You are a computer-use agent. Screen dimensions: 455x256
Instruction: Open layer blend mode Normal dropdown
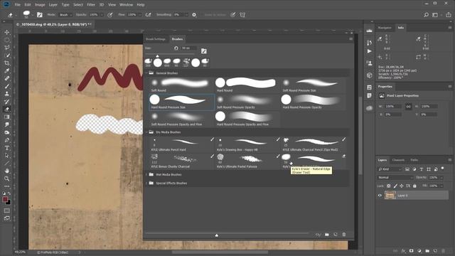pos(395,177)
